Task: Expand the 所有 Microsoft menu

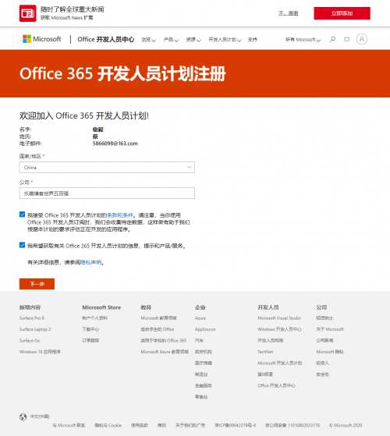Action: tap(303, 40)
